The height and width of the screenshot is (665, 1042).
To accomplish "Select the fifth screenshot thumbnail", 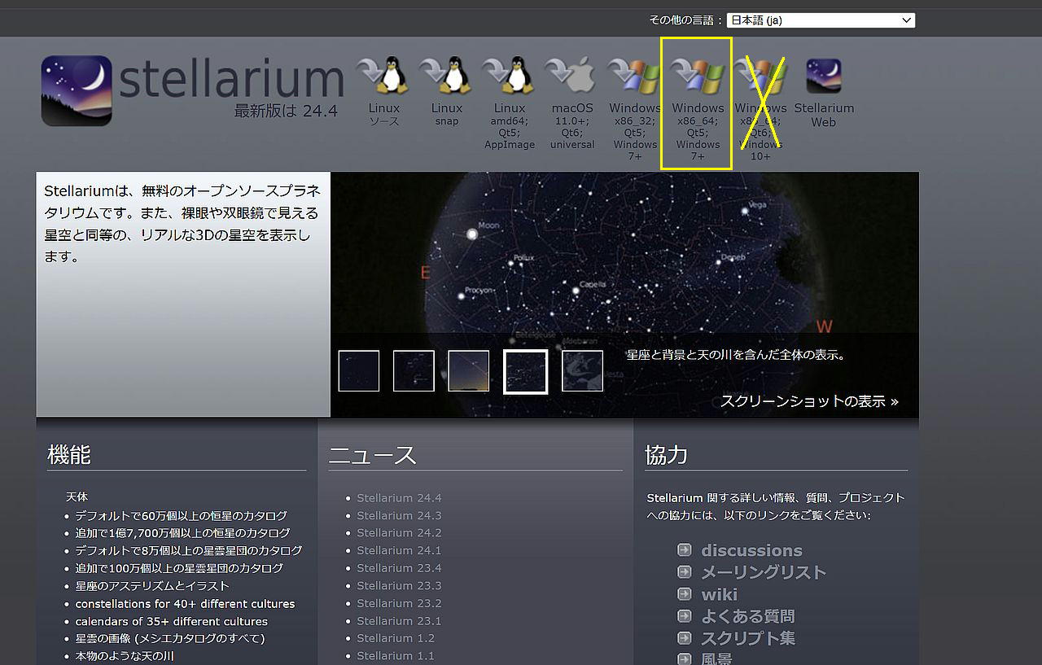I will click(582, 371).
